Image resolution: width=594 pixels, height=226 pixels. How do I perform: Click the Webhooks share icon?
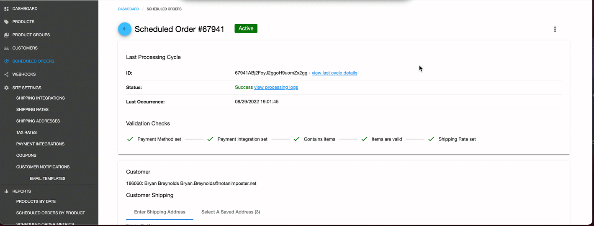pyautogui.click(x=6, y=75)
